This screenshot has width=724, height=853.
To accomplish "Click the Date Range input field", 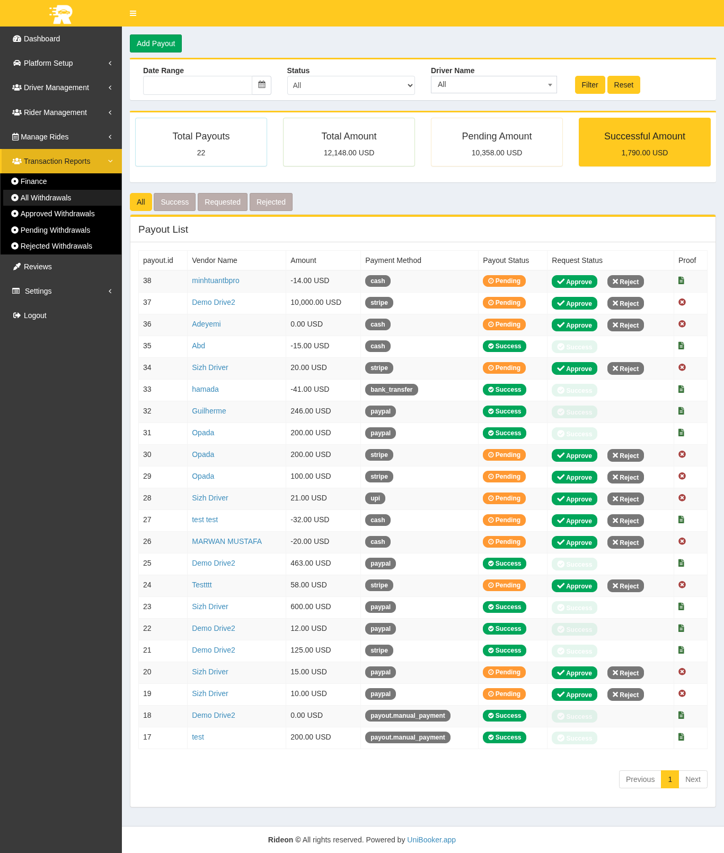I will [x=198, y=85].
